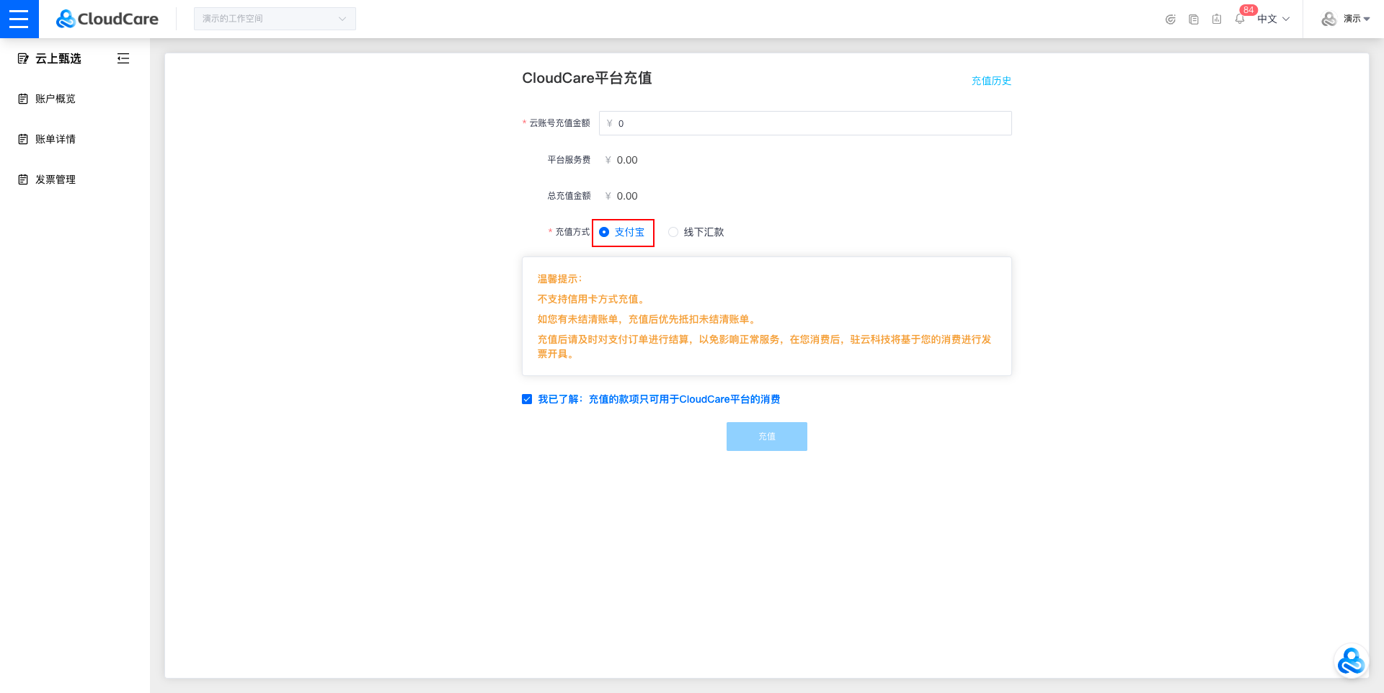Click the 平台服务费 value 0.00
This screenshot has width=1384, height=693.
[x=627, y=160]
